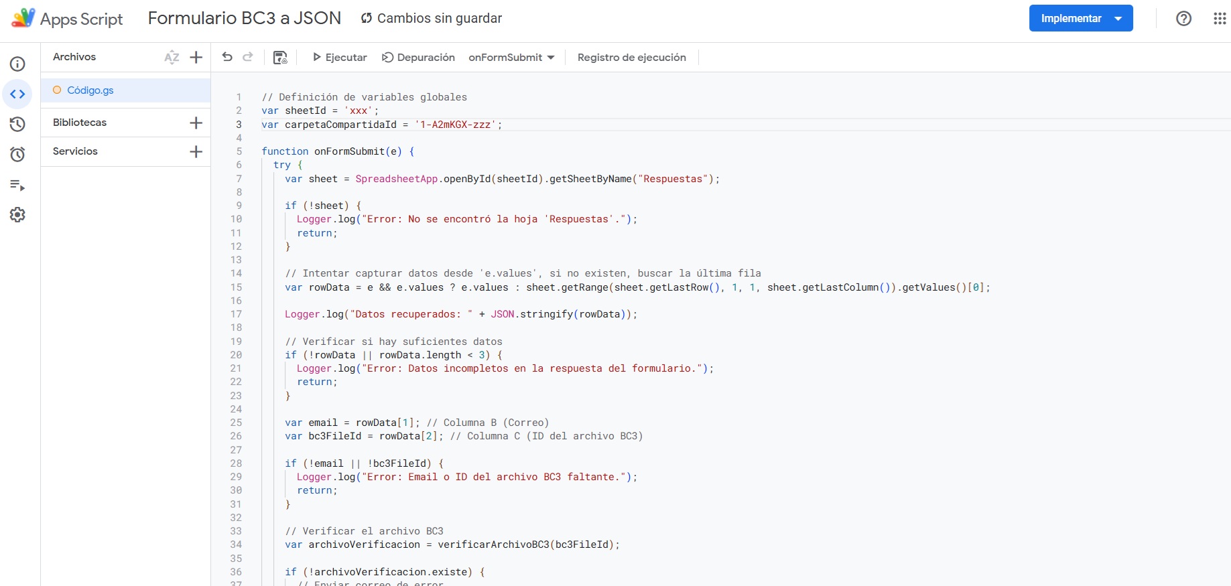The width and height of the screenshot is (1231, 586).
Task: Click the Bibliotecas section label
Action: click(x=80, y=123)
